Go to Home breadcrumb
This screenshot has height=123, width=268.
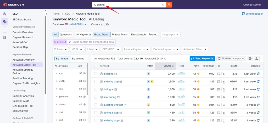(56, 14)
